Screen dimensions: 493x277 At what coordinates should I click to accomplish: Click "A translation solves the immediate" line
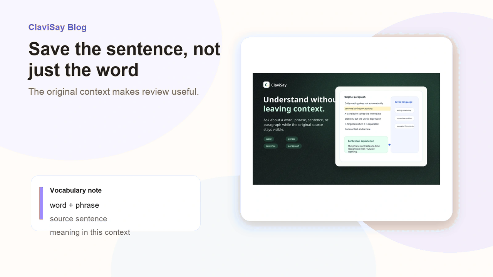(363, 114)
